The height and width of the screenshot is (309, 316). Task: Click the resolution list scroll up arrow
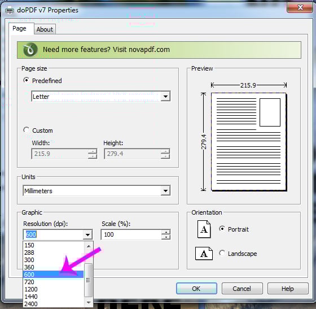tap(89, 246)
